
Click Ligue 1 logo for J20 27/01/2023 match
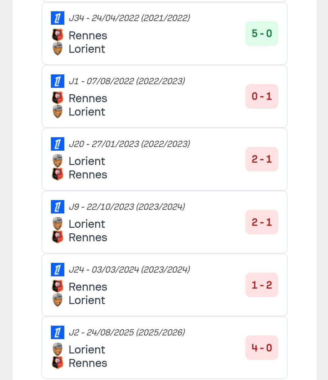pos(58,144)
